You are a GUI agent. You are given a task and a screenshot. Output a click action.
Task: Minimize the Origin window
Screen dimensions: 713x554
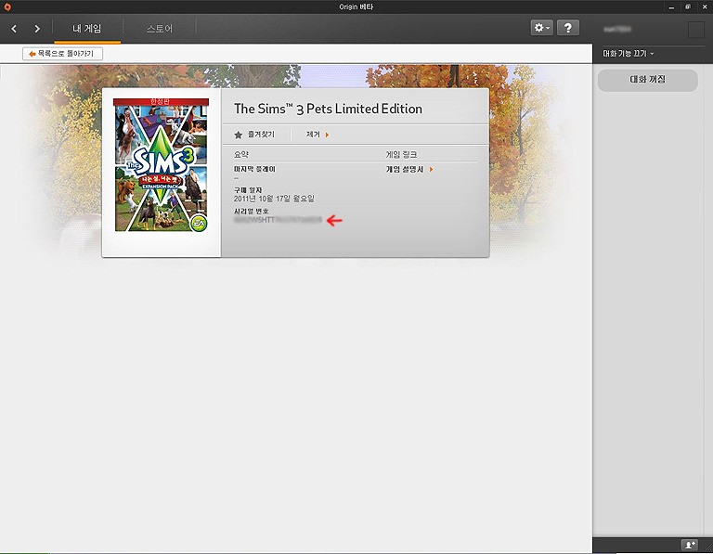tap(671, 7)
